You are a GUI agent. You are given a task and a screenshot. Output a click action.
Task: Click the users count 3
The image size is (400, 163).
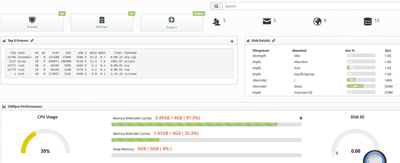tap(224, 21)
